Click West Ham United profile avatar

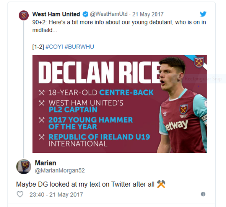tap(24, 15)
